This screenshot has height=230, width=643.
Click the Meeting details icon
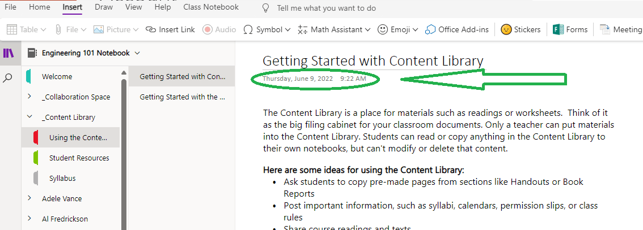(605, 29)
